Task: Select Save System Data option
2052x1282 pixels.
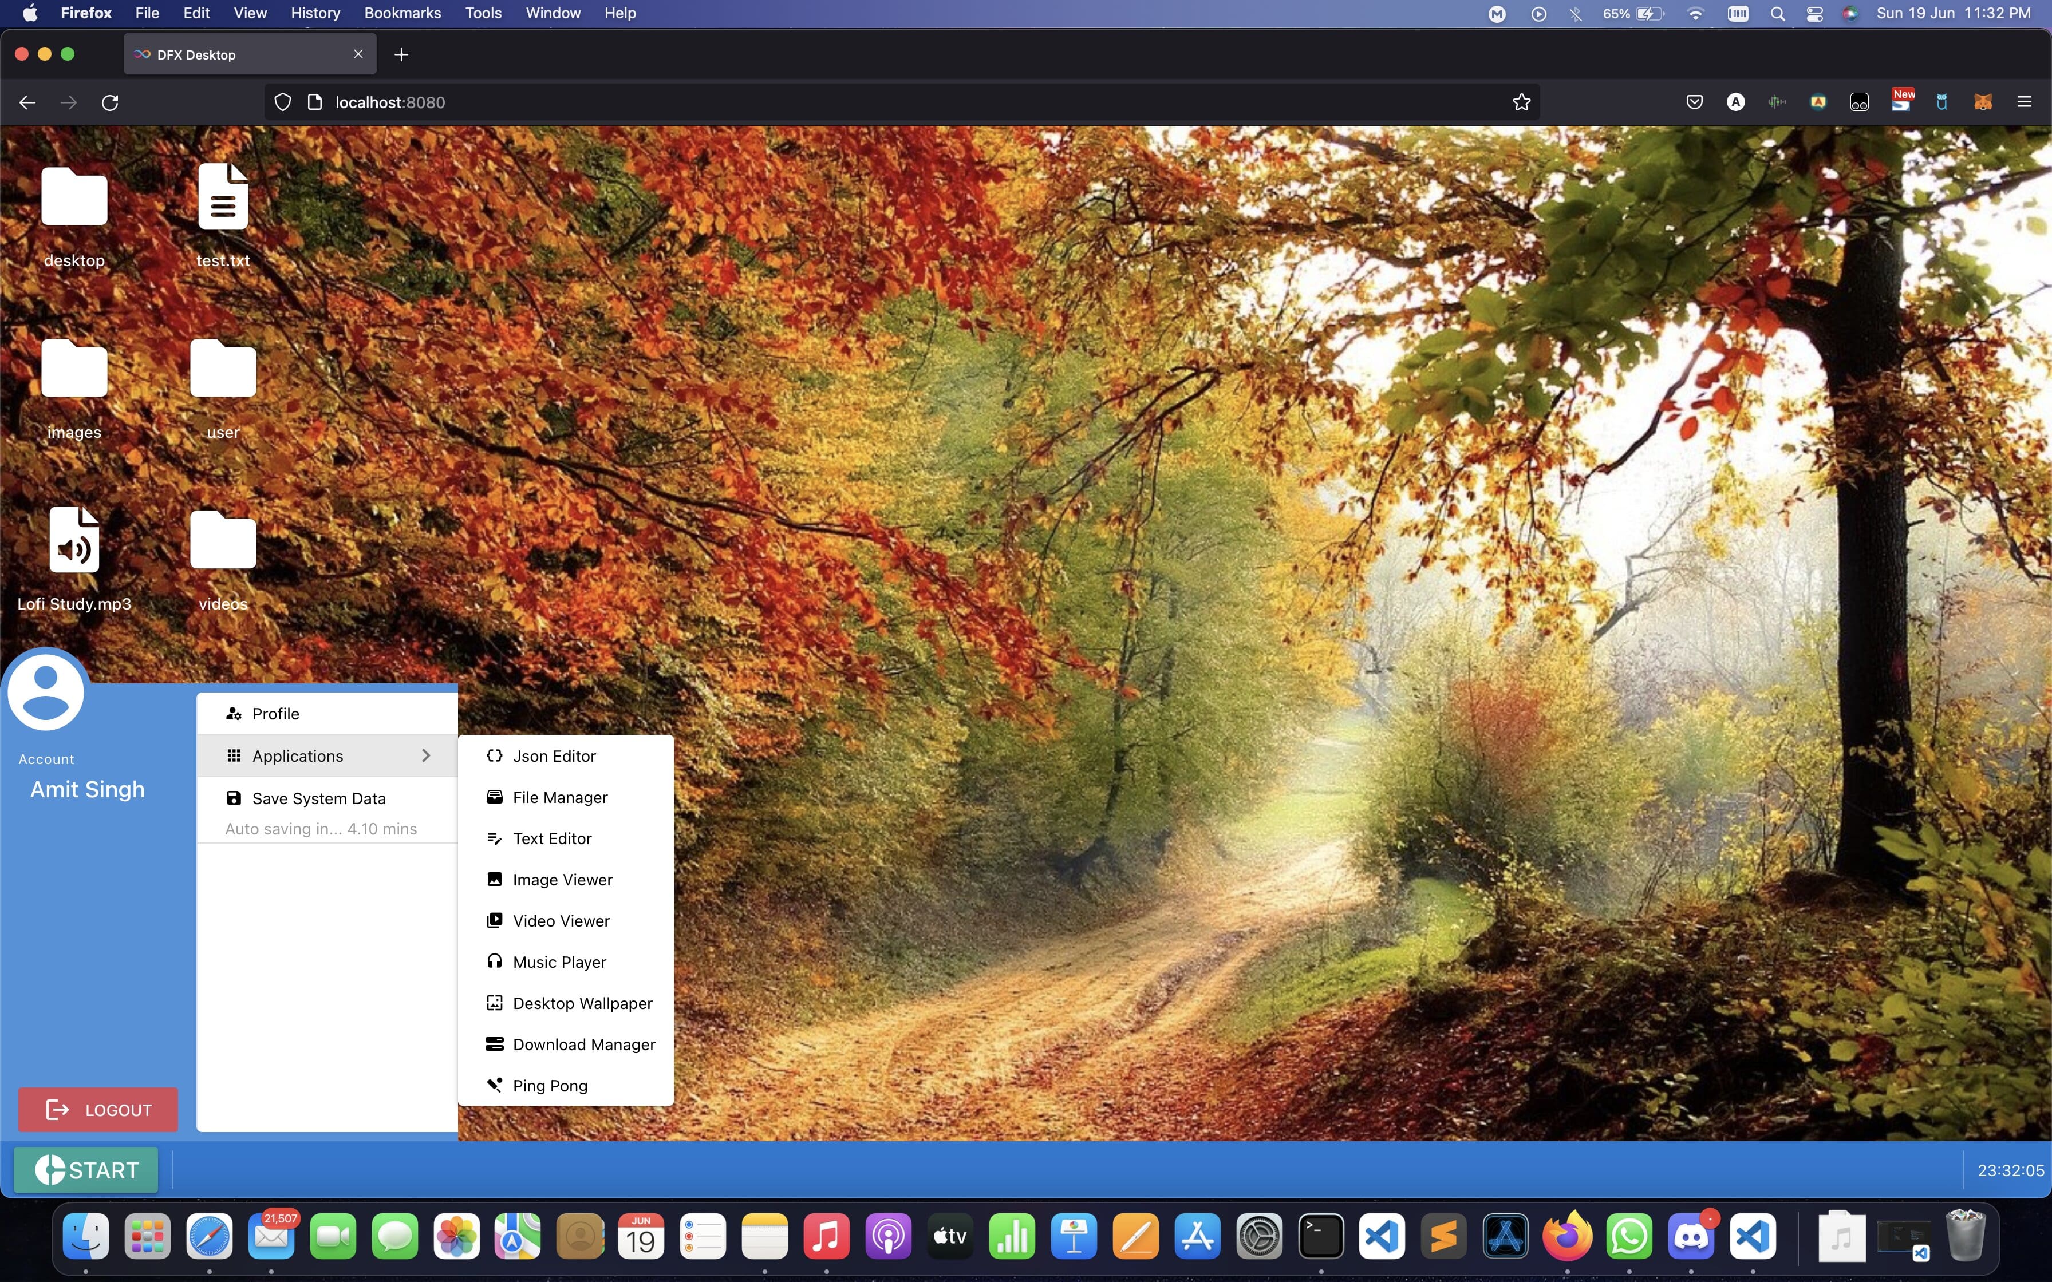Action: click(x=318, y=799)
